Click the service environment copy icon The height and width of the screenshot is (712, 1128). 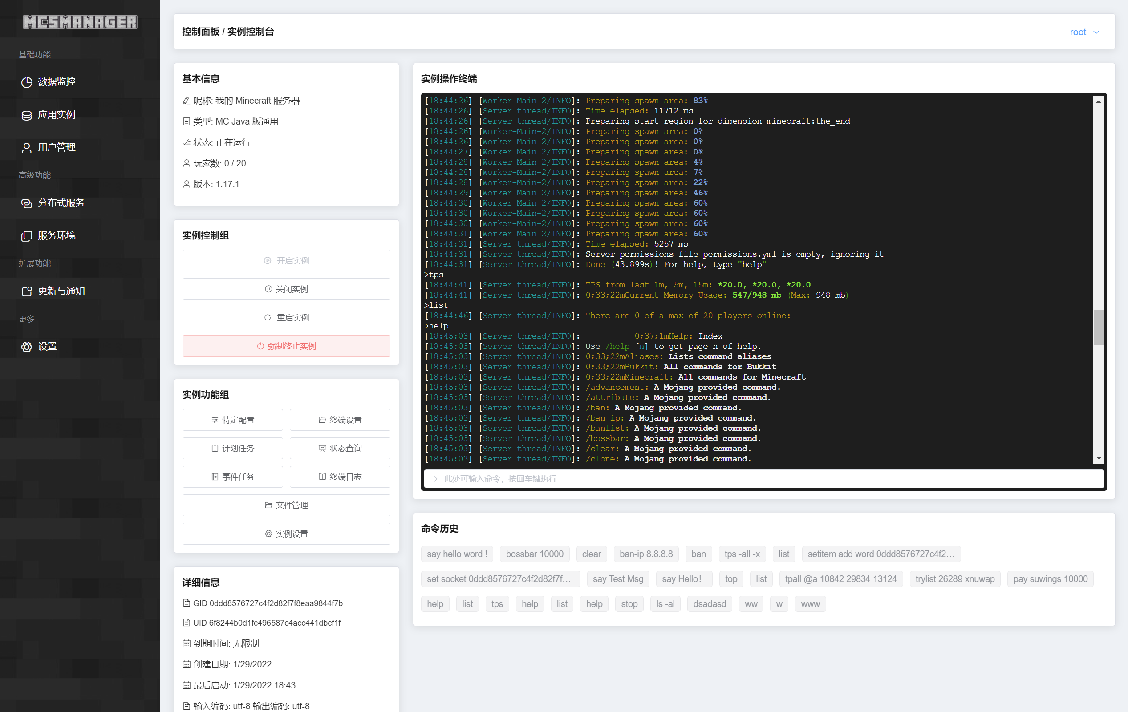tap(27, 235)
